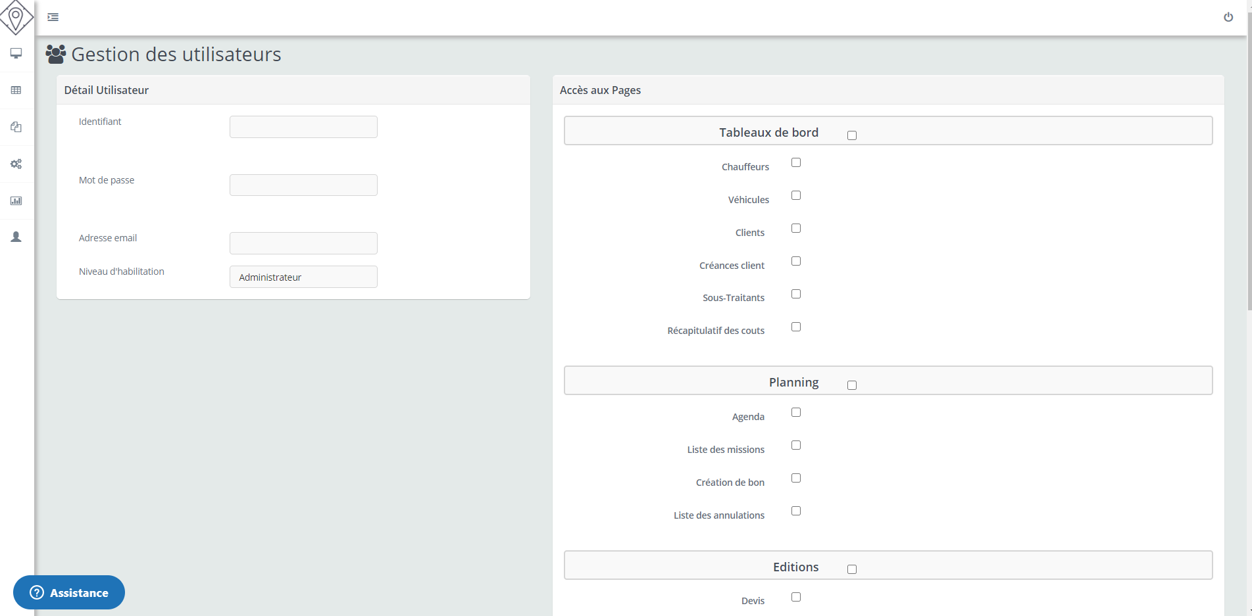Open the documents copy icon in sidebar
Image resolution: width=1252 pixels, height=616 pixels.
tap(16, 127)
